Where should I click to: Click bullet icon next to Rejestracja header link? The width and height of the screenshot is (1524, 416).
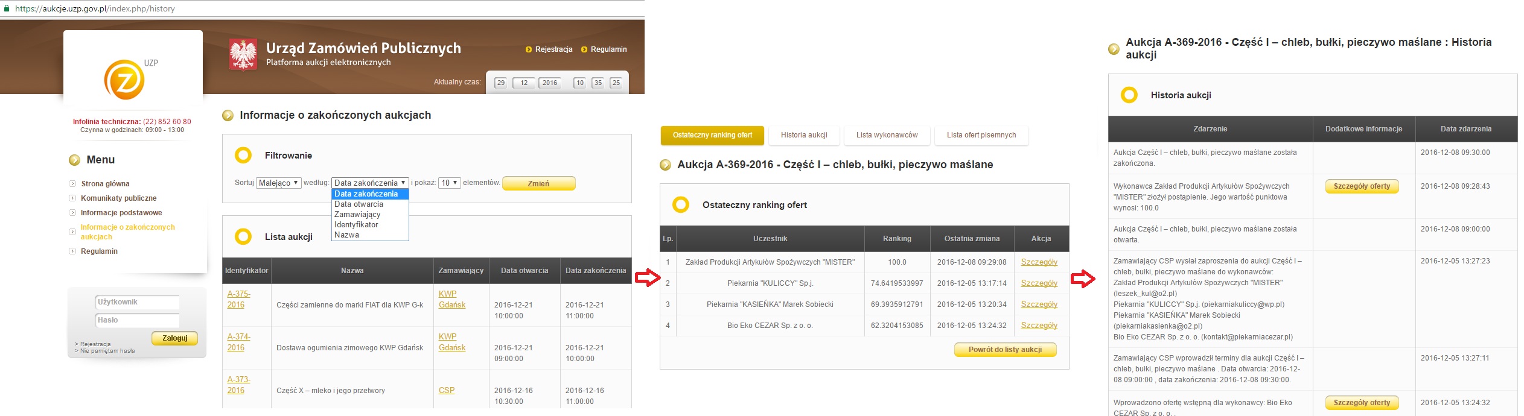point(529,49)
